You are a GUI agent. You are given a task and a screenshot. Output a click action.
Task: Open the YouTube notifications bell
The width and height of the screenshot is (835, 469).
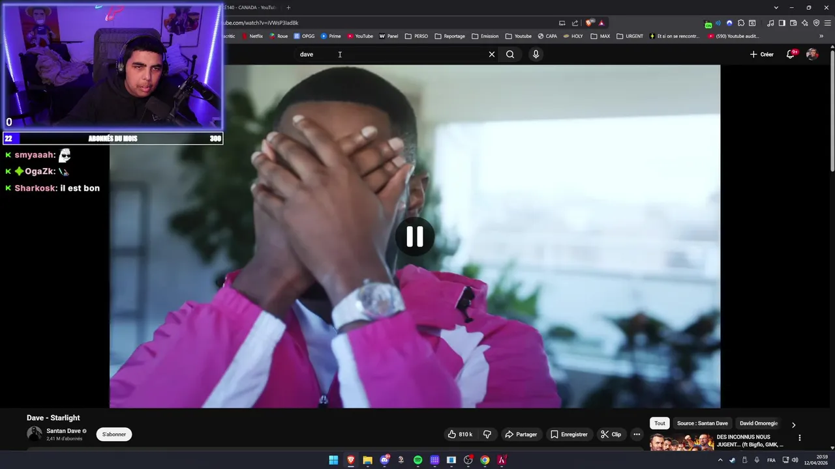point(791,54)
